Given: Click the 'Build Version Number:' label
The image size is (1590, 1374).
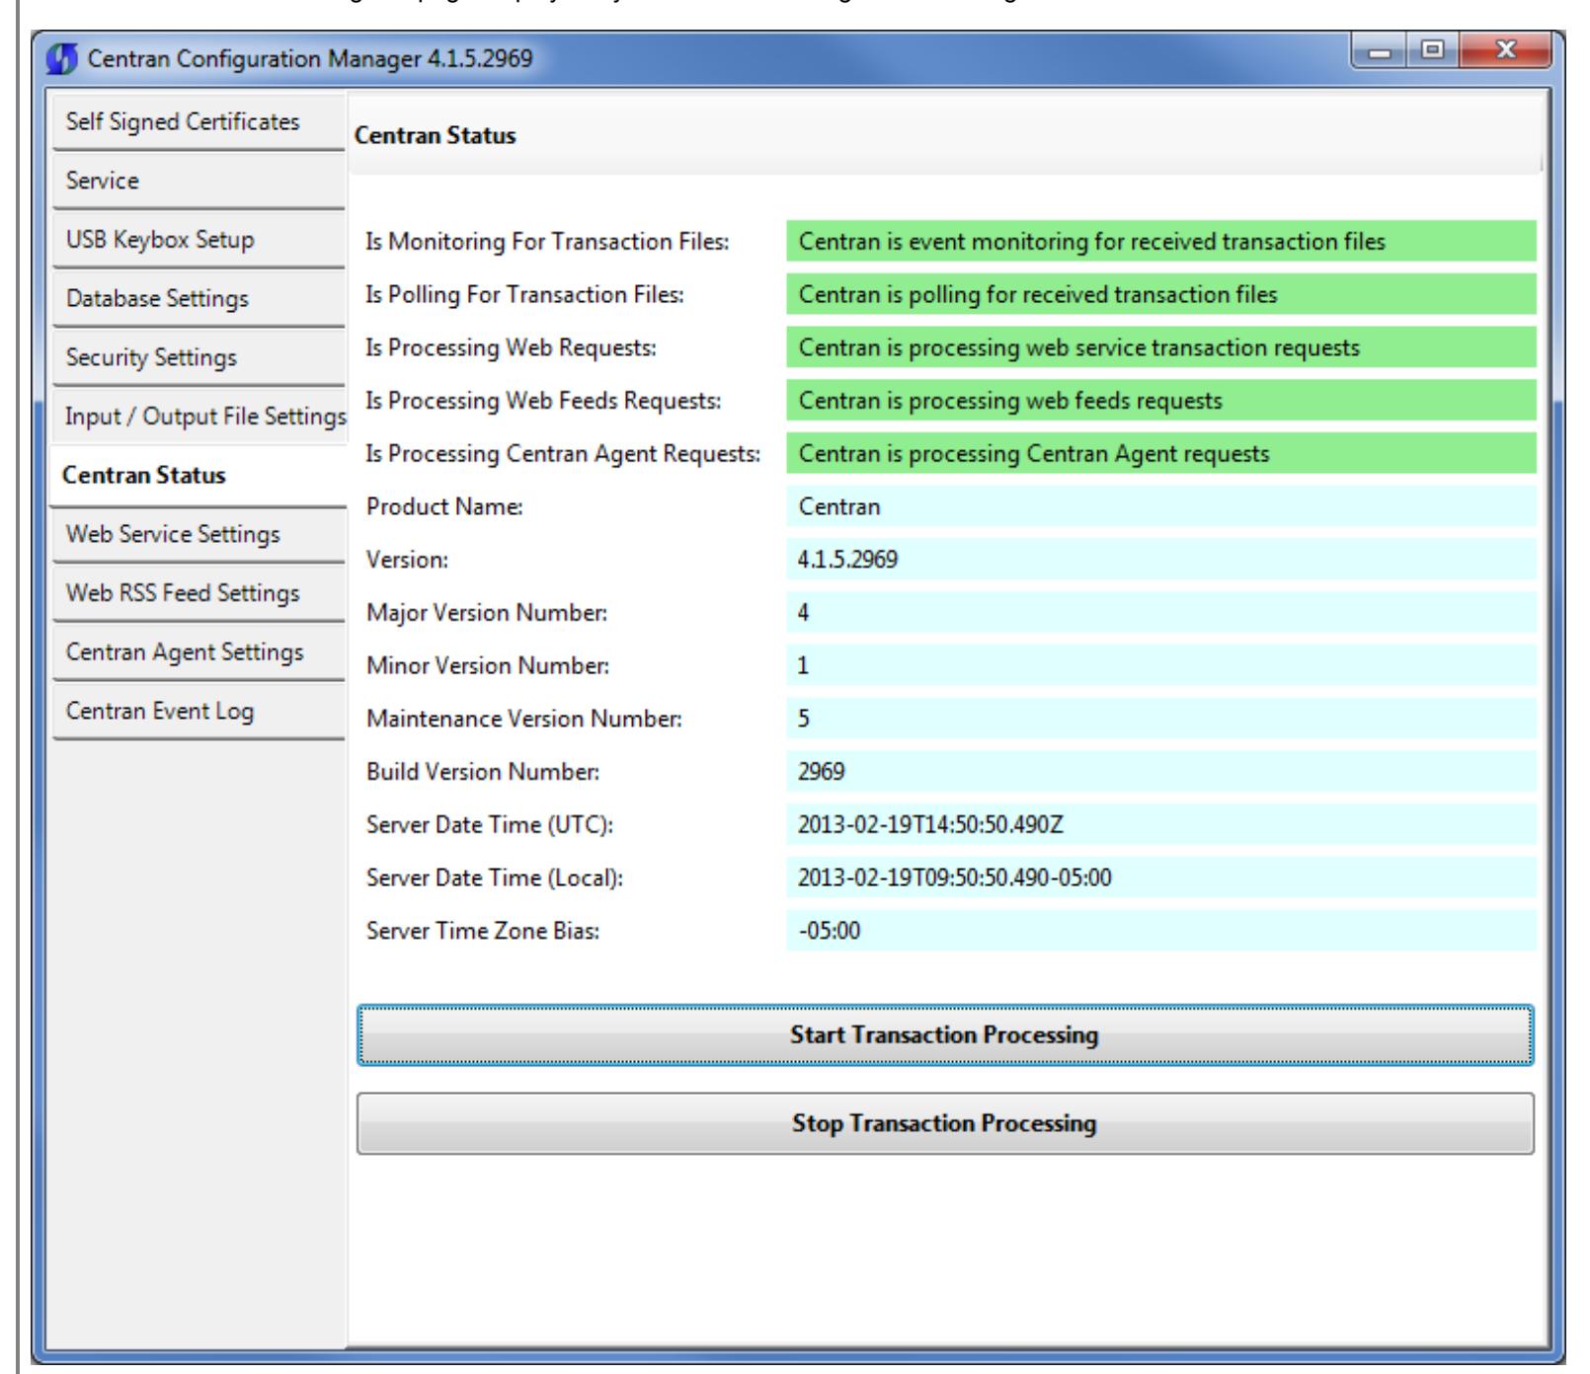Looking at the screenshot, I should click(x=482, y=772).
